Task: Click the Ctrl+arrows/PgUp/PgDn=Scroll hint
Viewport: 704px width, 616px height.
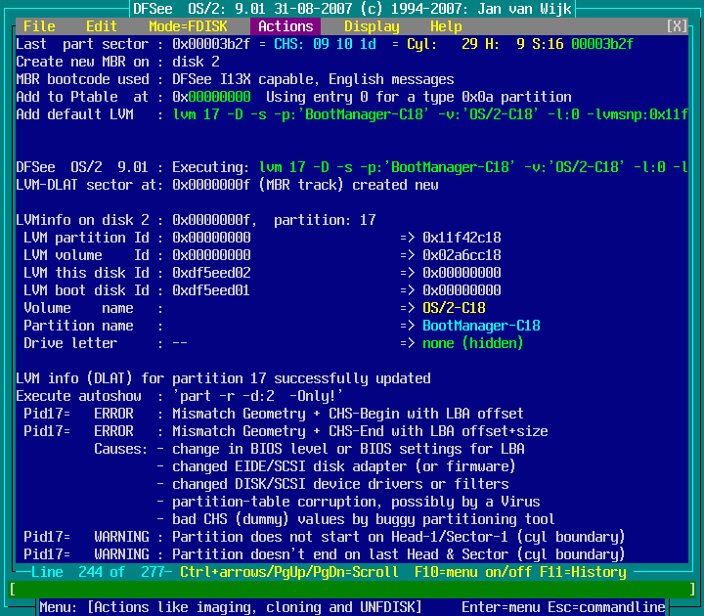Action: (x=289, y=572)
